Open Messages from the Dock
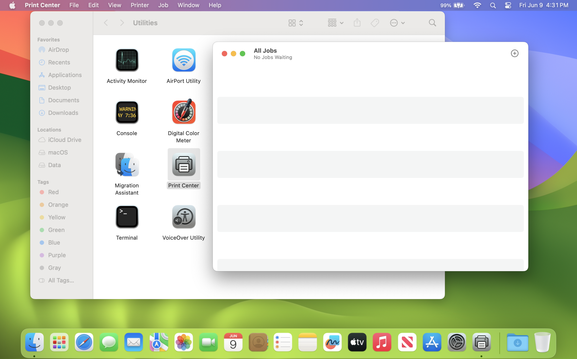This screenshot has width=577, height=359. [109, 342]
